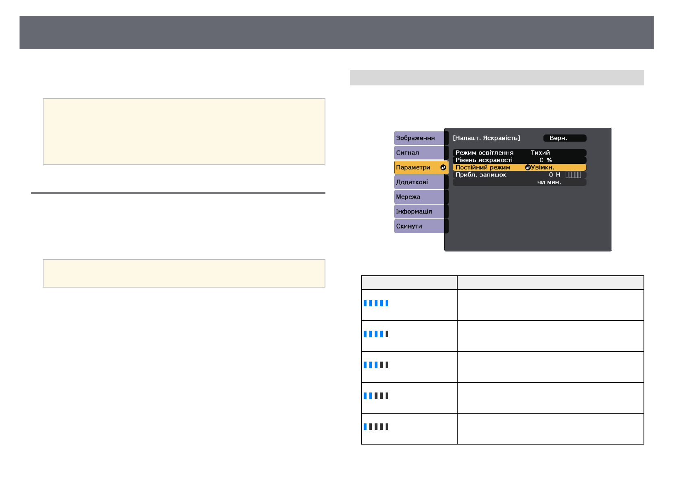Screen dimensions: 685x484
Task: Click the empty gauge in Прибл. залишок row
Action: [573, 175]
